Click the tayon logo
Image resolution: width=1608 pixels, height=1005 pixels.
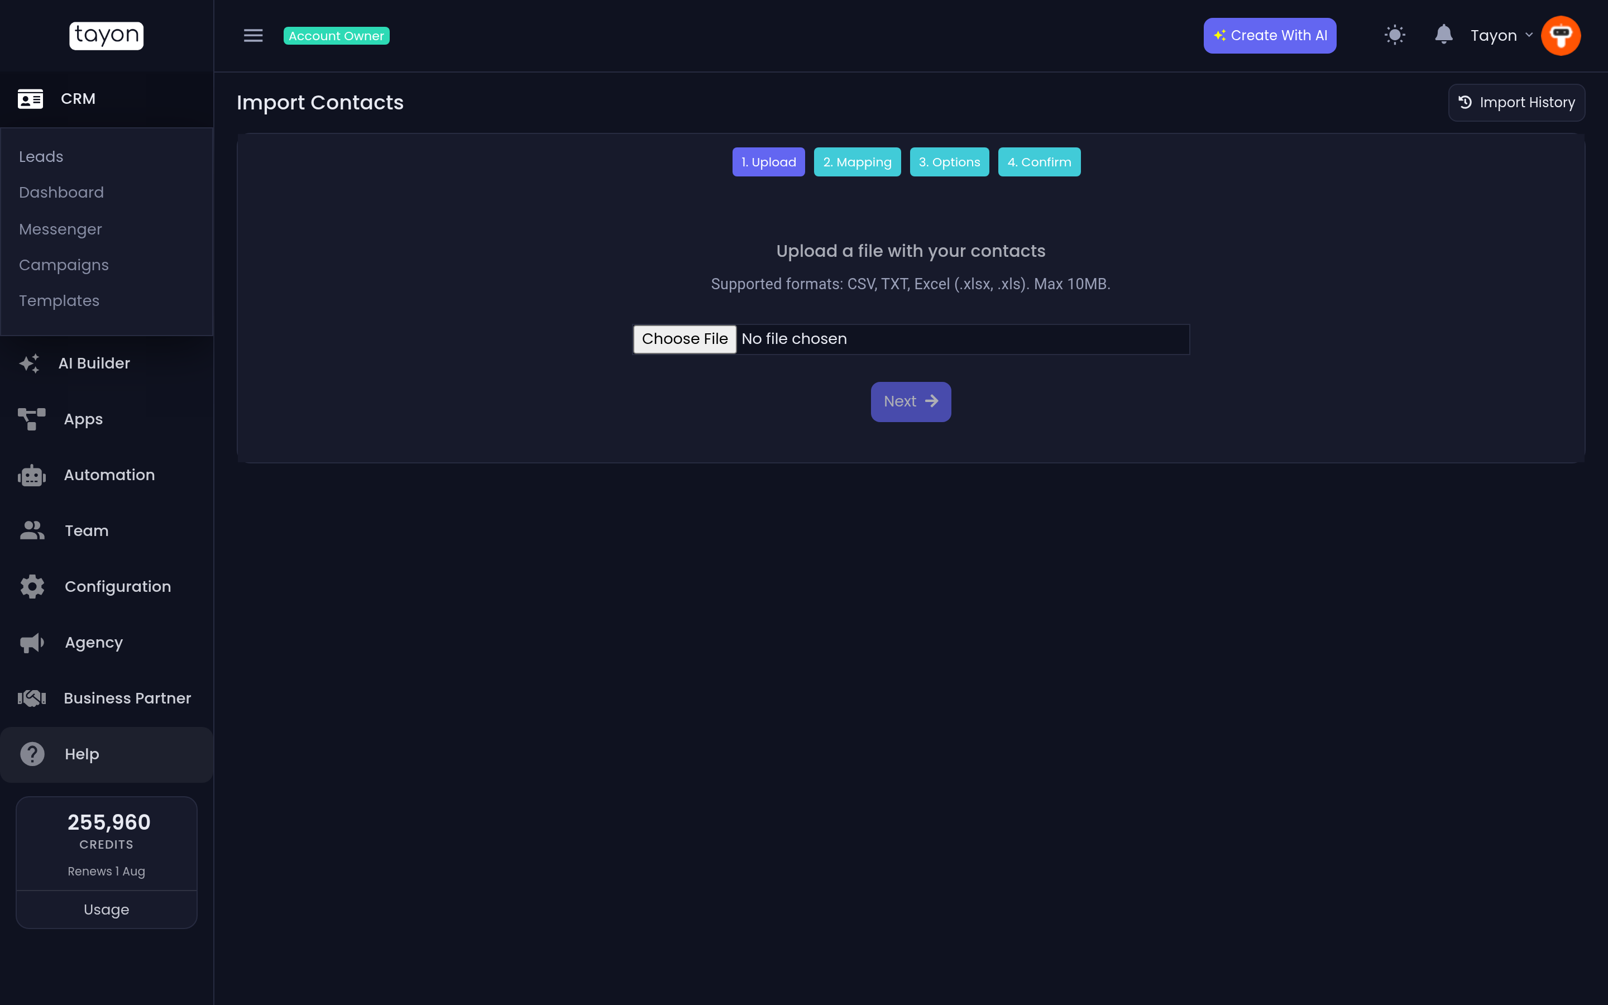click(106, 35)
